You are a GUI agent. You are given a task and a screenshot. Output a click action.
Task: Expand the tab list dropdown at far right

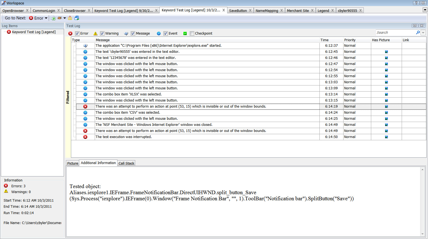425,10
